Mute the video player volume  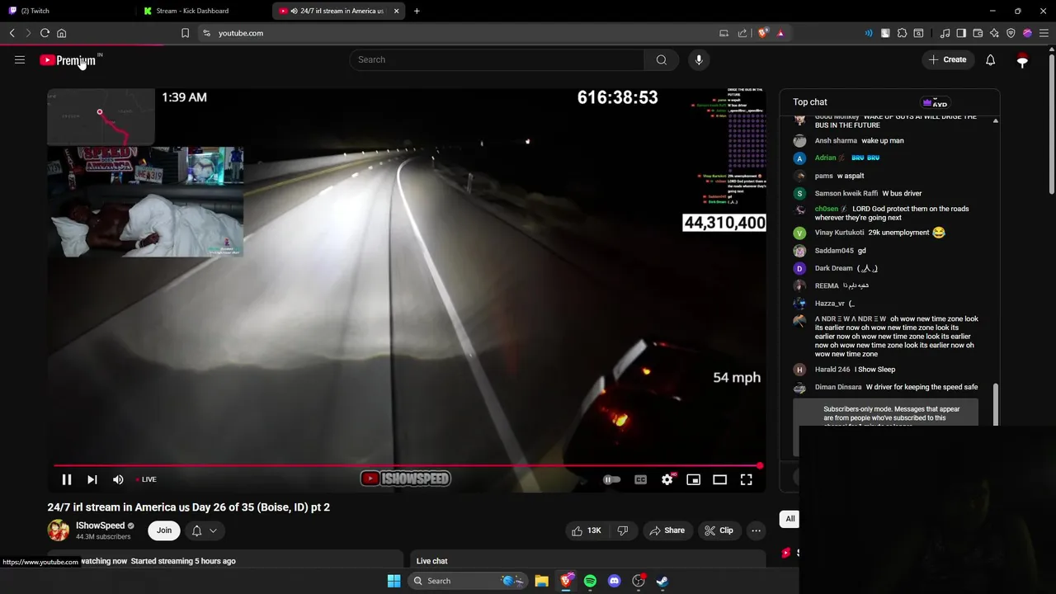tap(118, 479)
